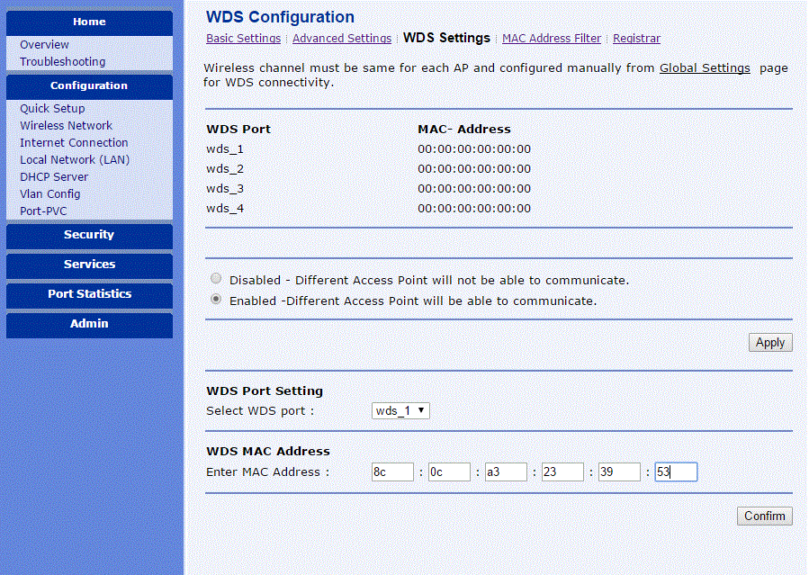
Task: Switch to the Basic Settings tab
Action: click(x=243, y=39)
